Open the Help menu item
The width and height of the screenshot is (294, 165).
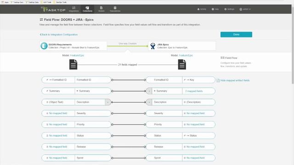215,9
